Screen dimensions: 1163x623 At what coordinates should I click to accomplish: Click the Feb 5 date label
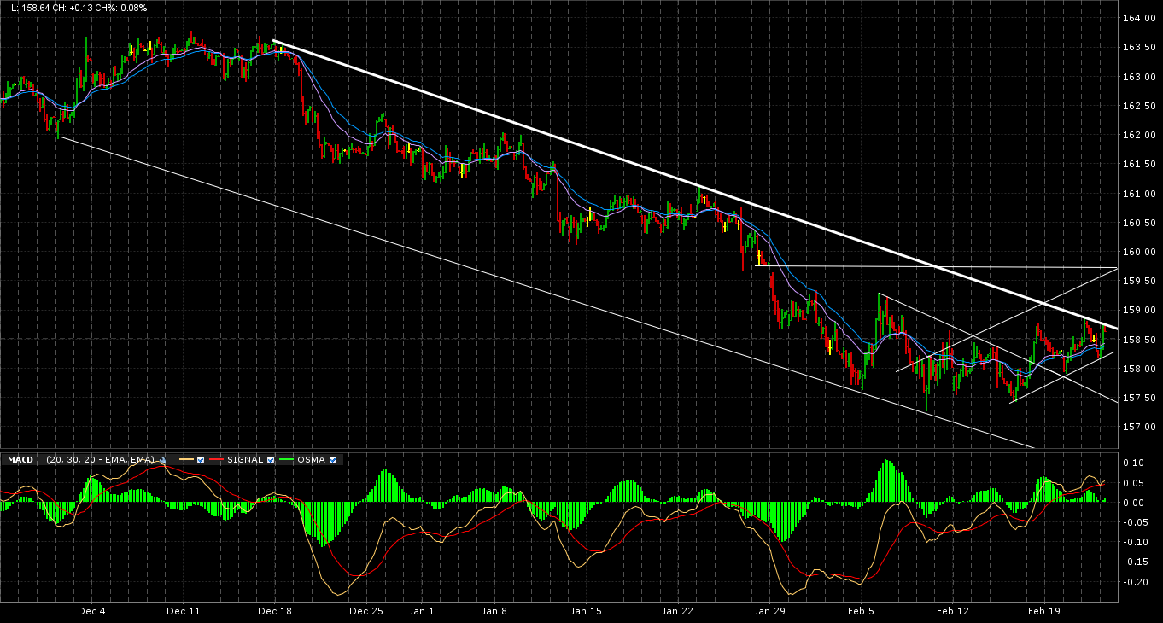coord(861,611)
